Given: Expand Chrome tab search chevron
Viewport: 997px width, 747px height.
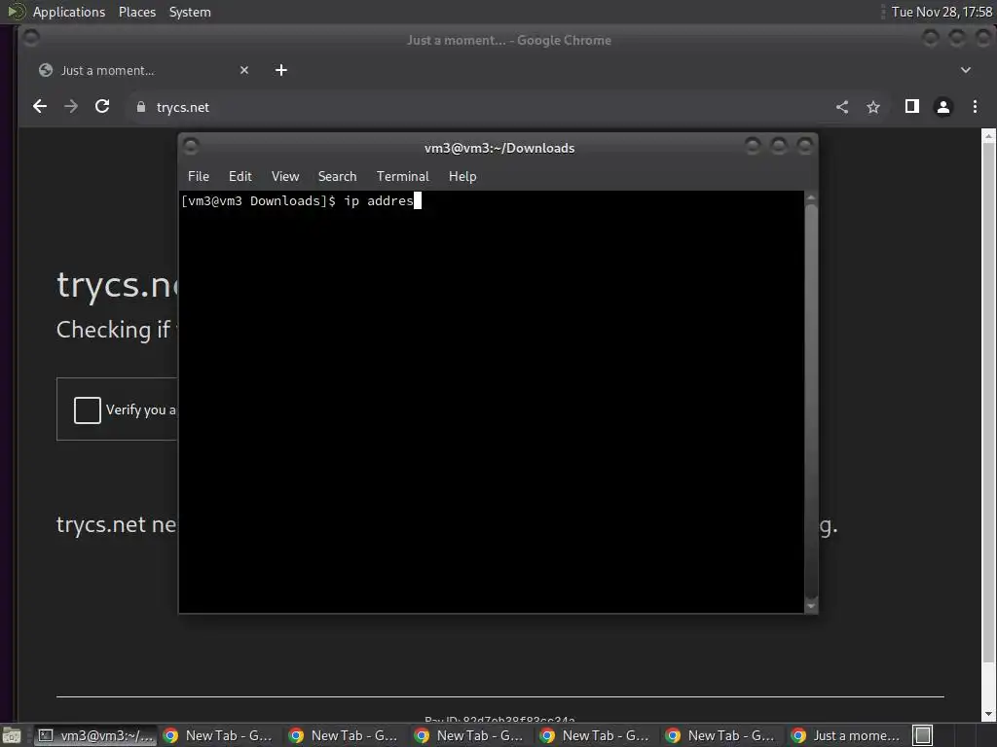Looking at the screenshot, I should (x=965, y=70).
